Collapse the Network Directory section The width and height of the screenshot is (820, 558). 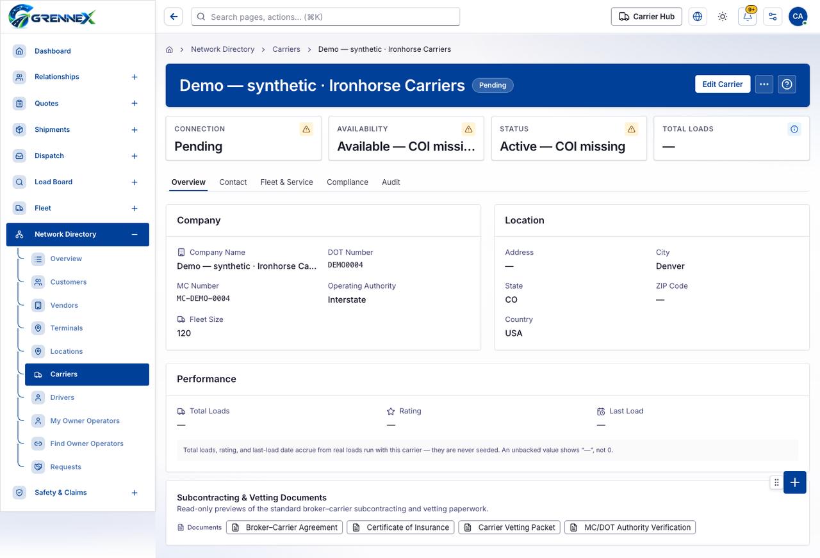pos(135,234)
